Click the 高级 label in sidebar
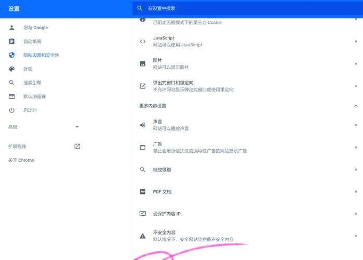The width and height of the screenshot is (363, 260). 13,127
